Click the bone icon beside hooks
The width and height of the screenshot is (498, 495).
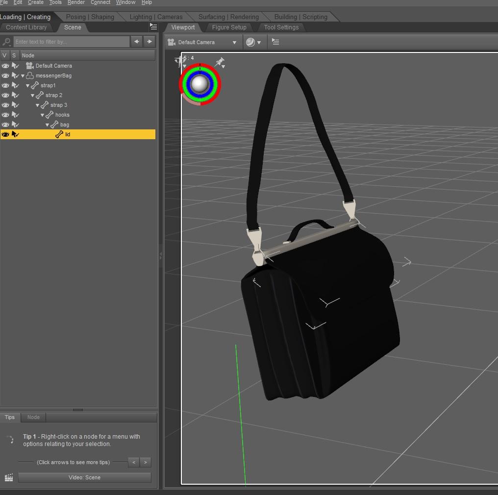pyautogui.click(x=49, y=115)
